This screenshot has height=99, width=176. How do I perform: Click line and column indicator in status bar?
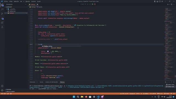pos(124,94)
